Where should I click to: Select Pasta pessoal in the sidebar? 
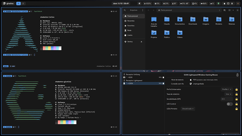tap(134, 16)
